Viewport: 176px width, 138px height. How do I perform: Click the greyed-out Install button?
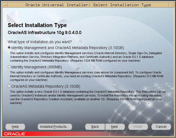138,127
